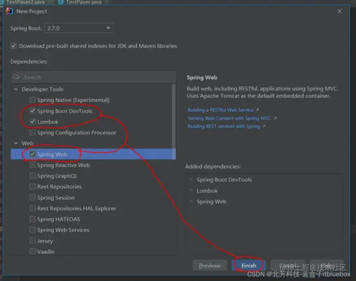This screenshot has width=356, height=281.
Task: Switch to TestPaser2.java editor tab
Action: tap(25, 3)
